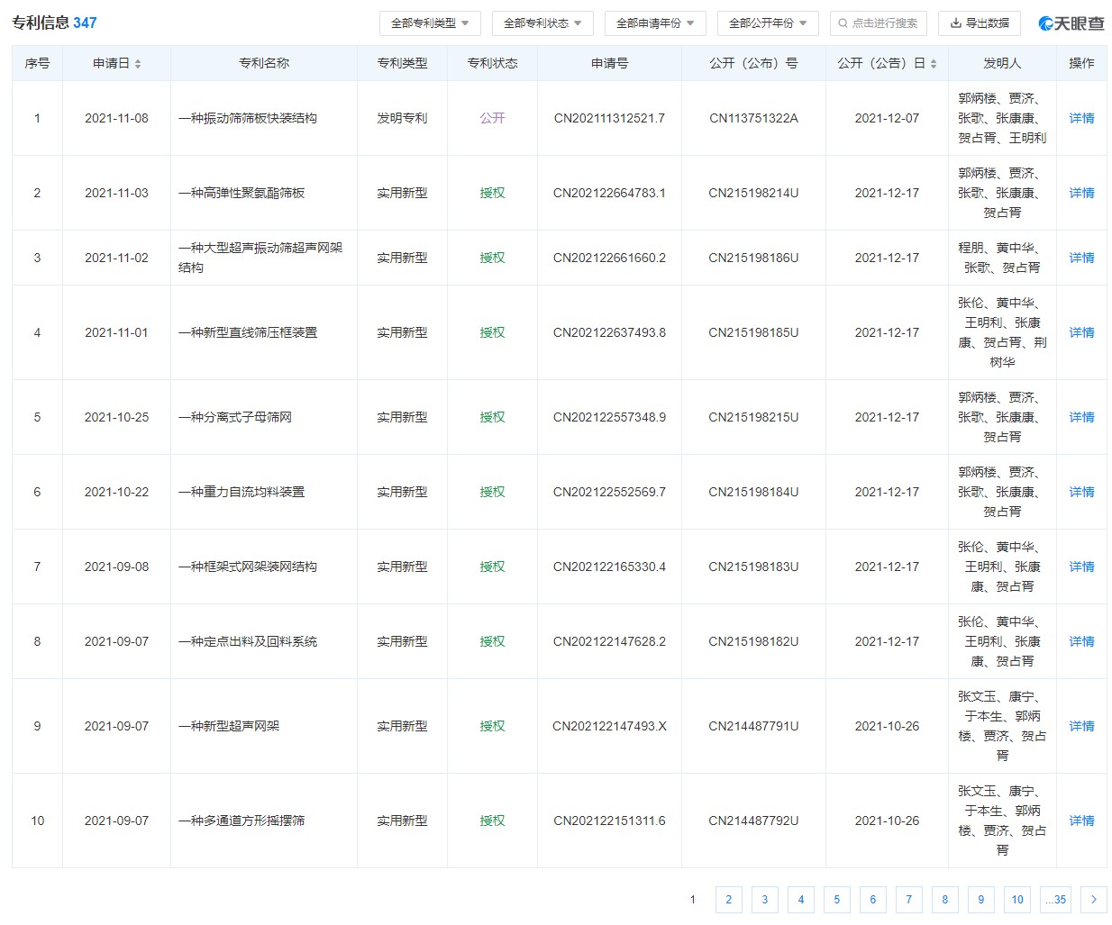Open 详情 for 一种新型超声网架
Viewport: 1112px width, 925px height.
point(1081,726)
